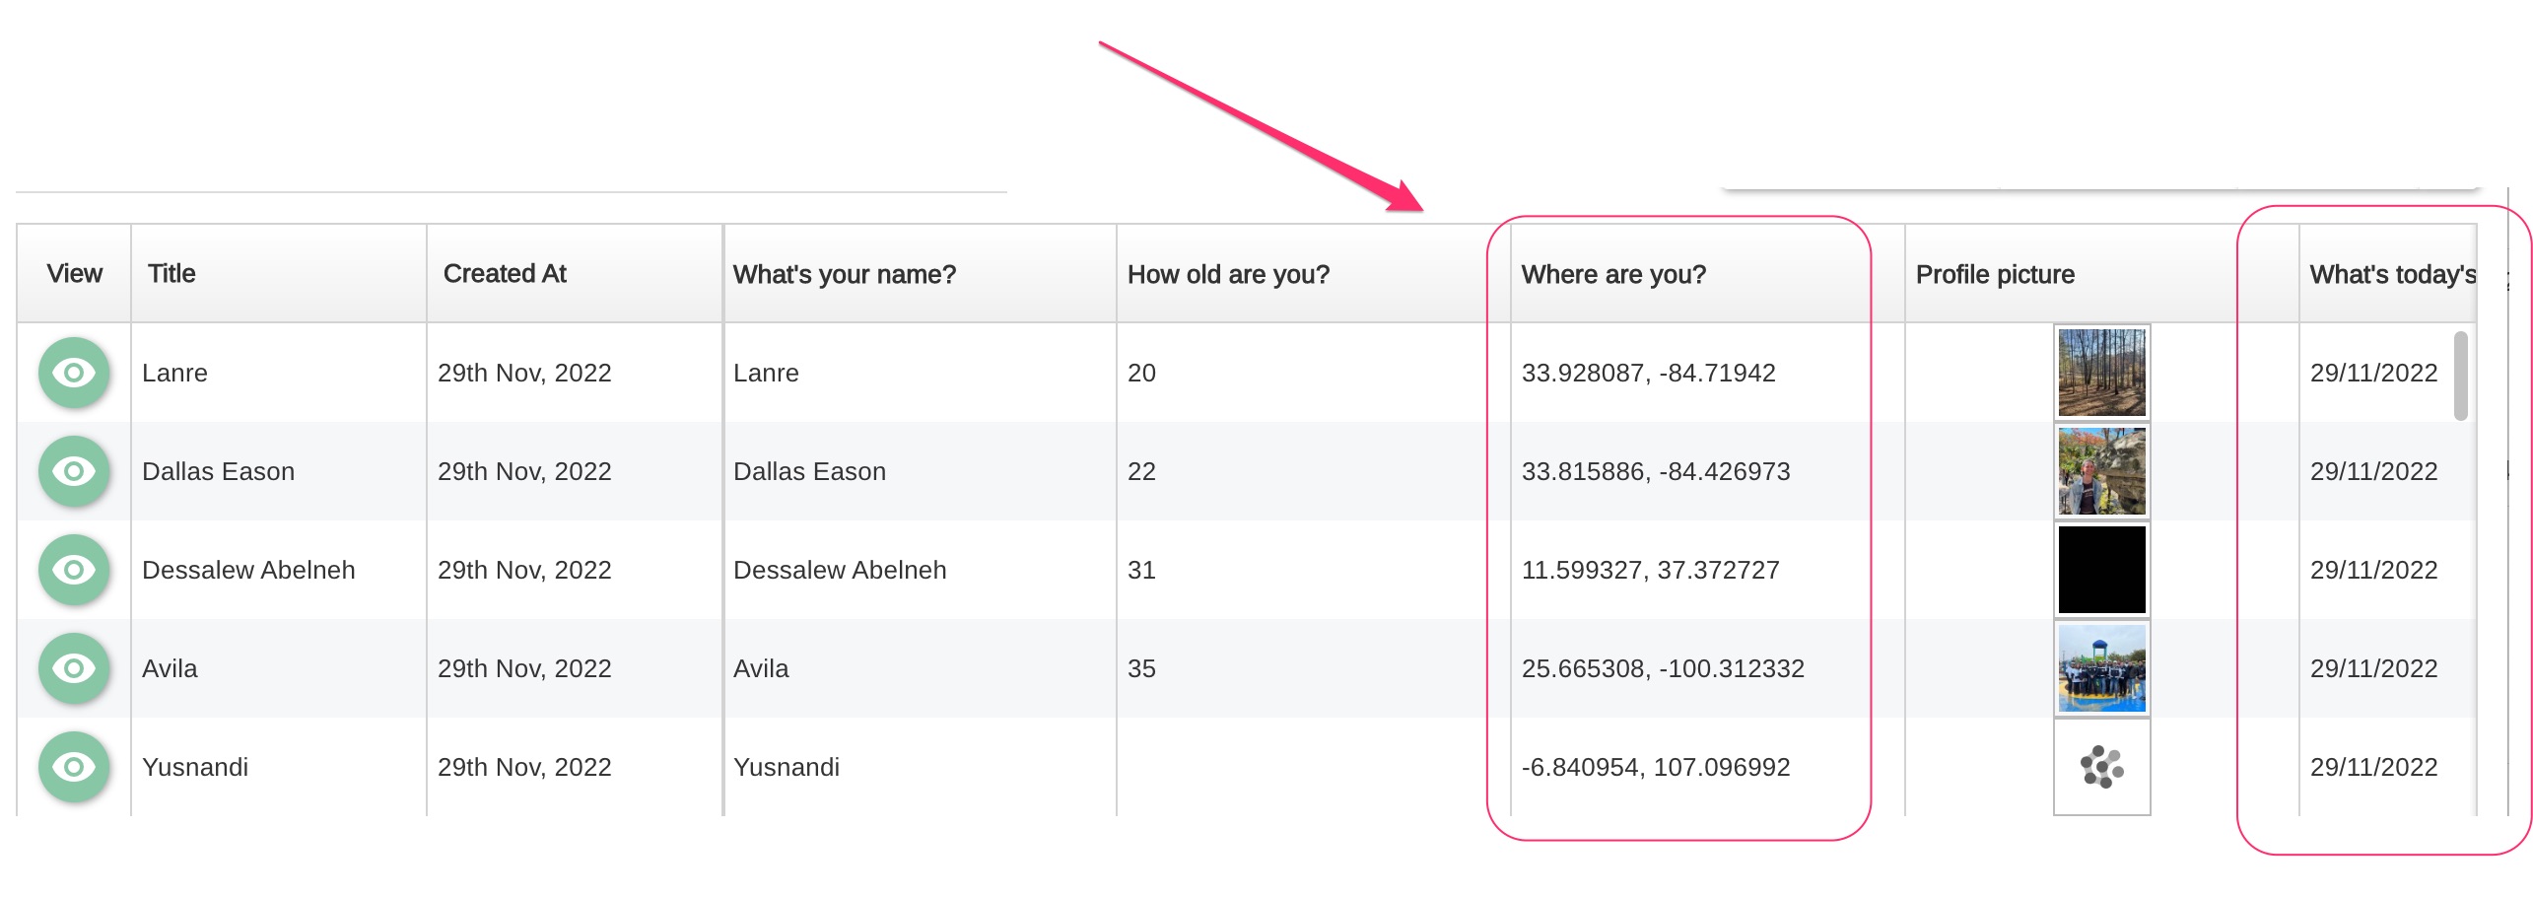Open Yusnandi record using eye icon
2533x897 pixels.
74,767
